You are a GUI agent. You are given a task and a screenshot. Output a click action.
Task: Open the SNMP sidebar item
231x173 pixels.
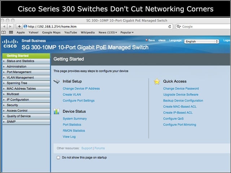26,122
